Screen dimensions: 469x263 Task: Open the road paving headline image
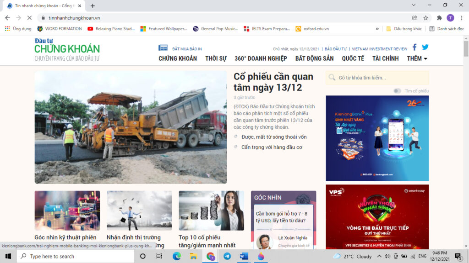(x=131, y=127)
